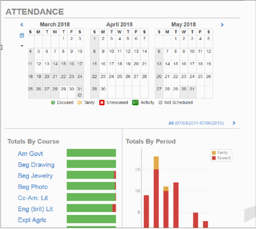This screenshot has height=229, width=256.
Task: Click the Beg Photo attendance bar
Action: (x=91, y=186)
